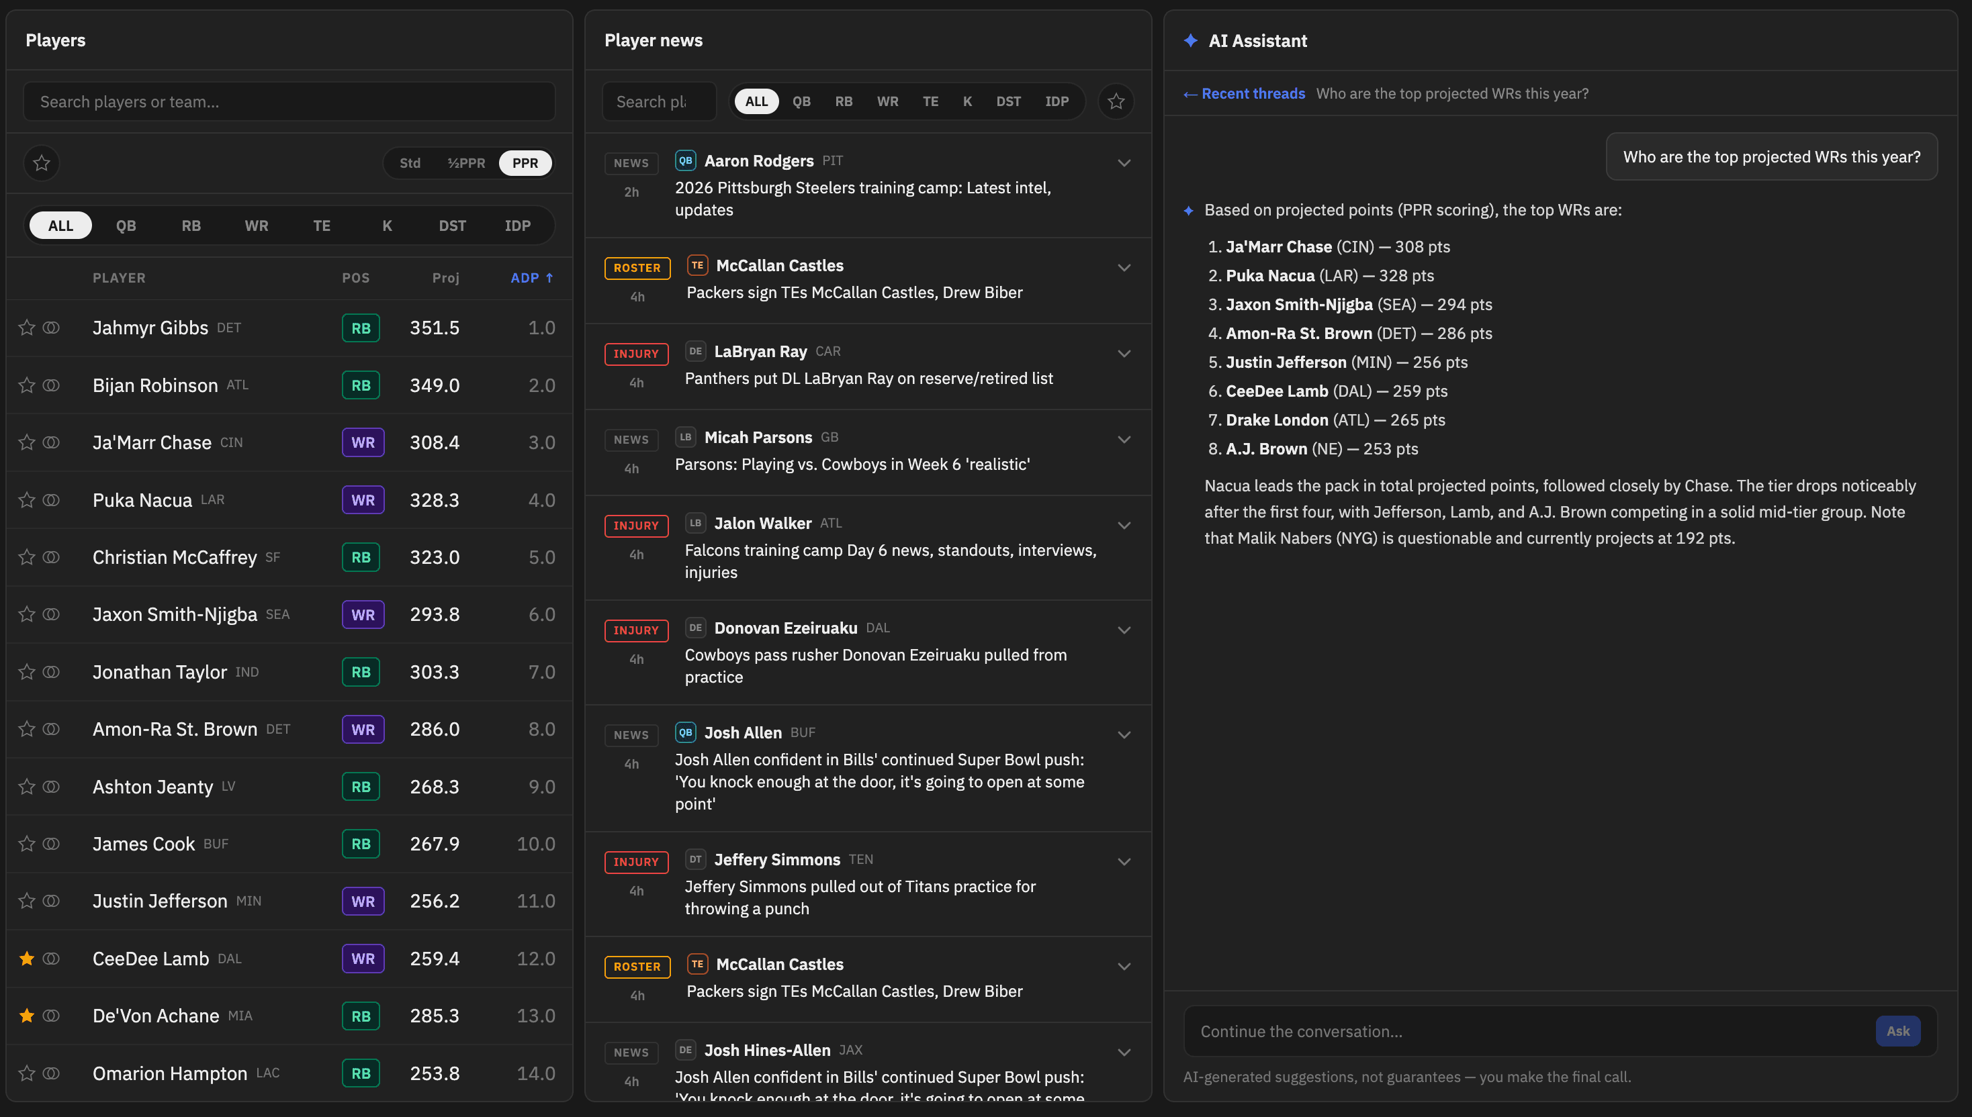The height and width of the screenshot is (1117, 1972).
Task: Select Drake London in the AI answer list
Action: [1277, 420]
